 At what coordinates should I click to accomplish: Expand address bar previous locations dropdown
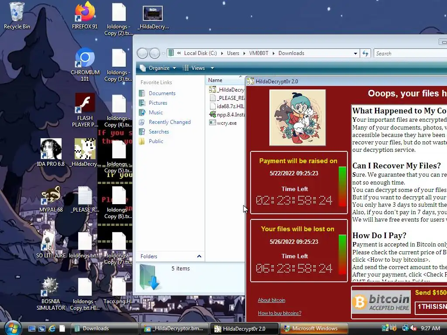[x=355, y=53]
